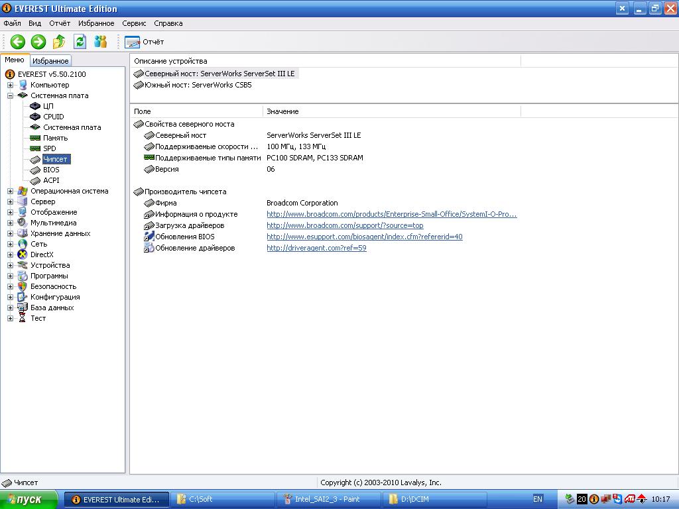This screenshot has height=509, width=679.
Task: Open the Broadcom product information link
Action: click(391, 214)
